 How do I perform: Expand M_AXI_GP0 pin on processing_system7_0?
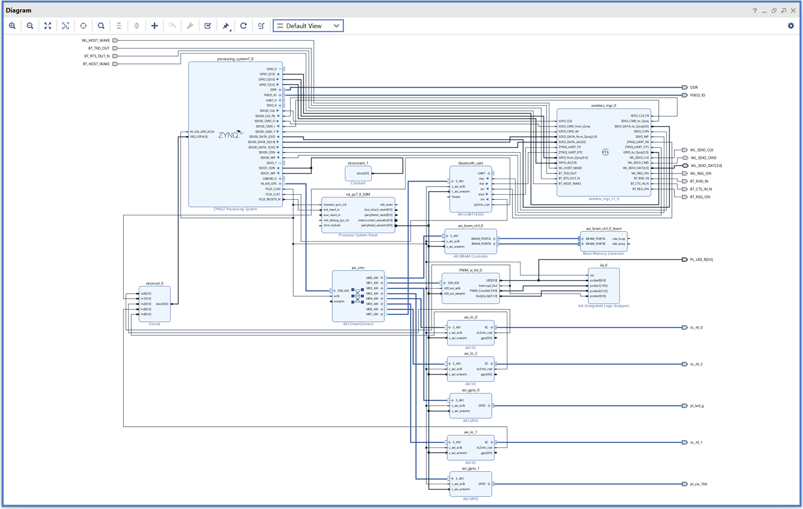(x=280, y=184)
